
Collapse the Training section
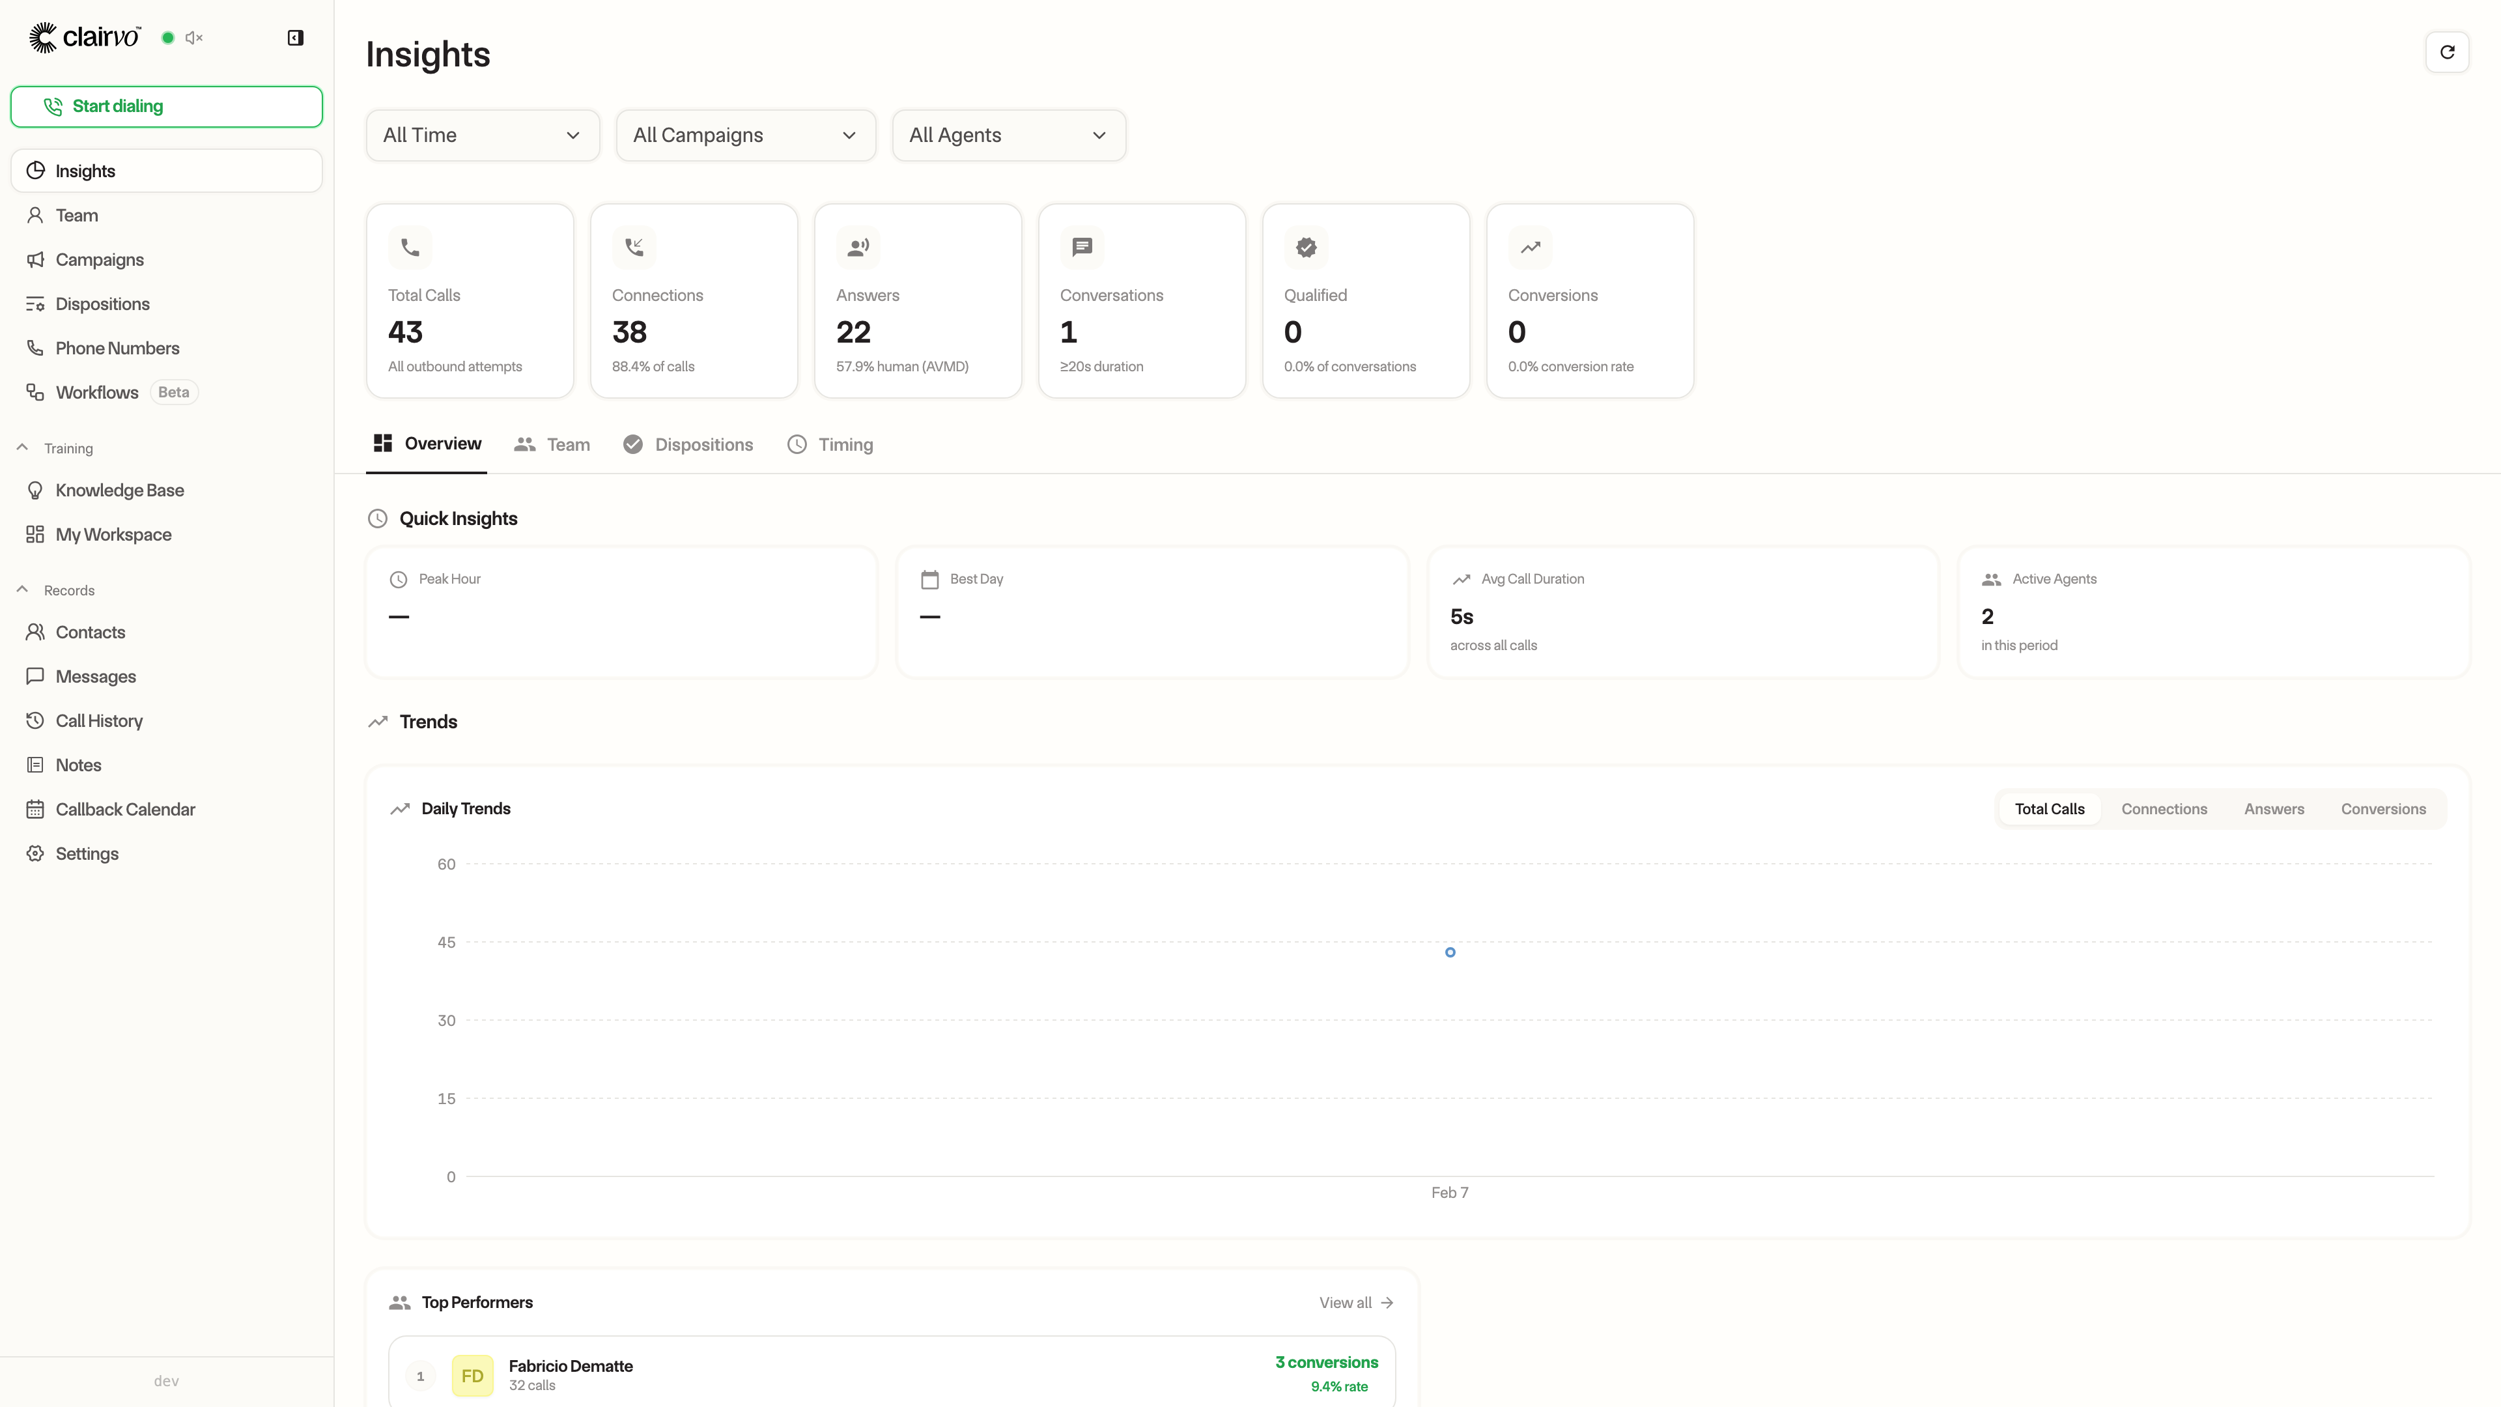coord(23,448)
